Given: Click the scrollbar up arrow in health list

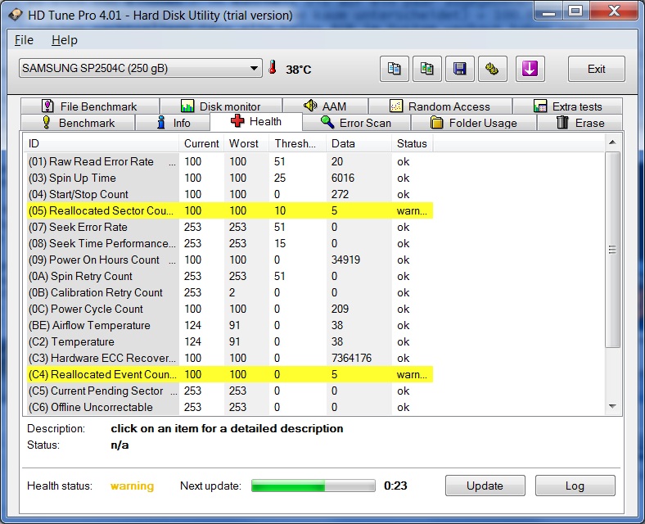Looking at the screenshot, I should pyautogui.click(x=612, y=142).
